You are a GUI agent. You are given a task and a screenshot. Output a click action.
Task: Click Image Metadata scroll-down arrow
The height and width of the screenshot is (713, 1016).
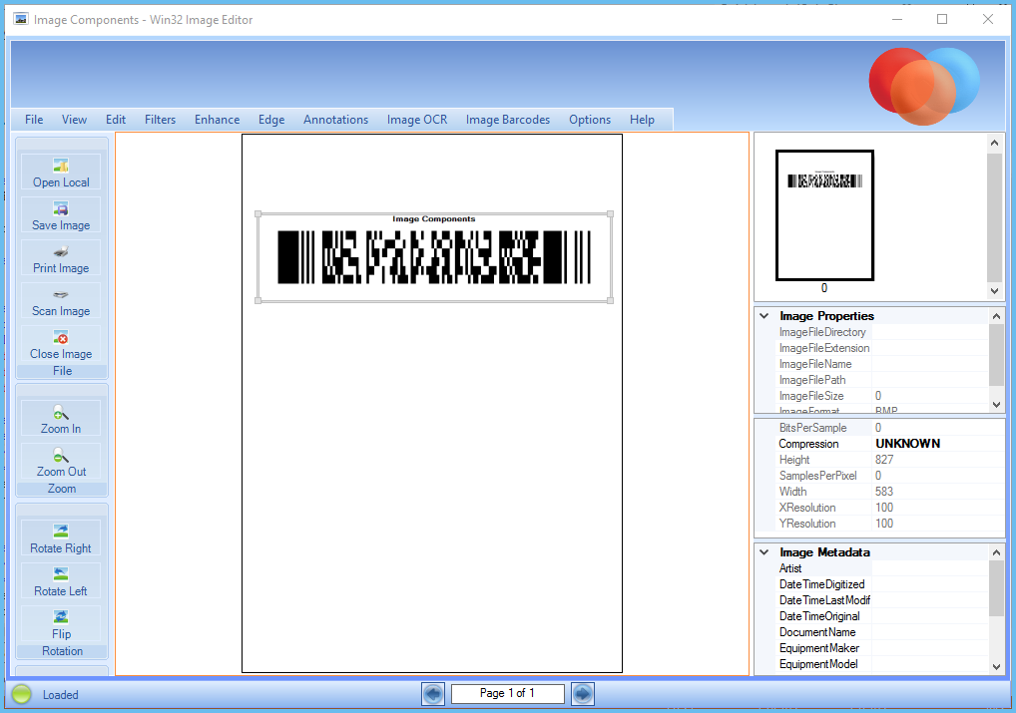click(997, 666)
